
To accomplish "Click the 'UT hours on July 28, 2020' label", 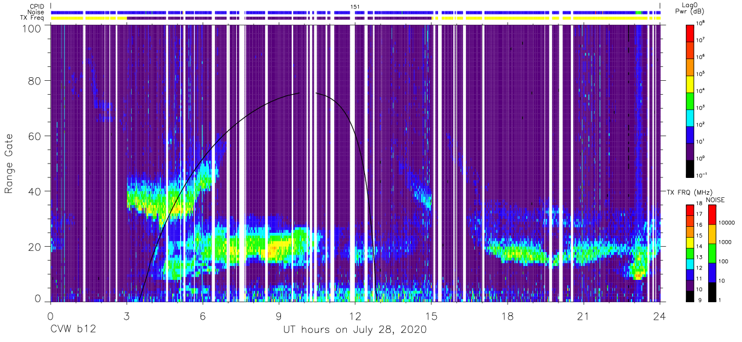I will (x=355, y=330).
